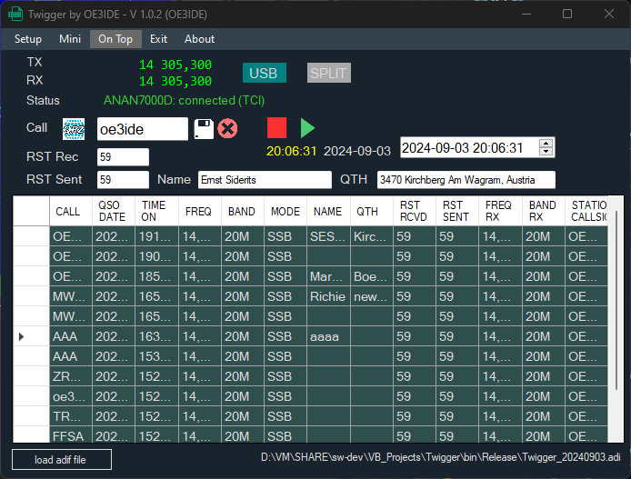Sort by CALL column header
Viewport: 631px width, 479px height.
coord(71,211)
